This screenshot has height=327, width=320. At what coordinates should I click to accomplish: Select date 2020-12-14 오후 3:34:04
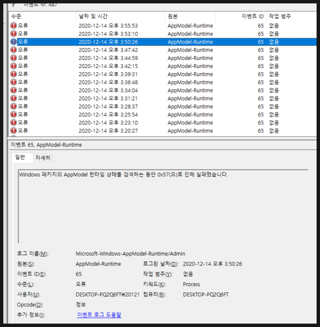coord(108,90)
